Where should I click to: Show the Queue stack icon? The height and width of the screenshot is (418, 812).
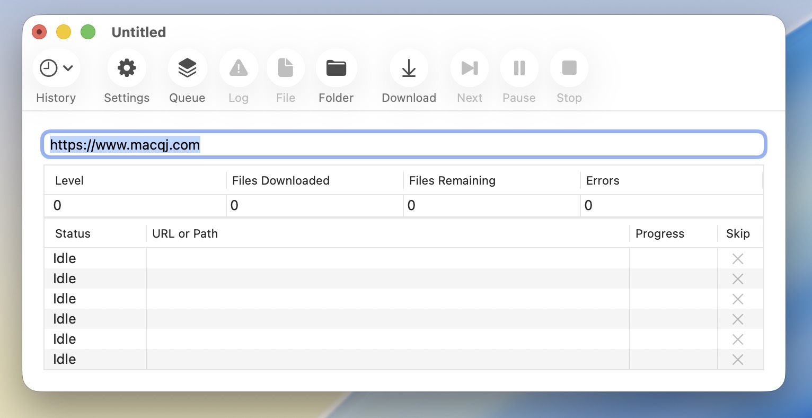187,68
